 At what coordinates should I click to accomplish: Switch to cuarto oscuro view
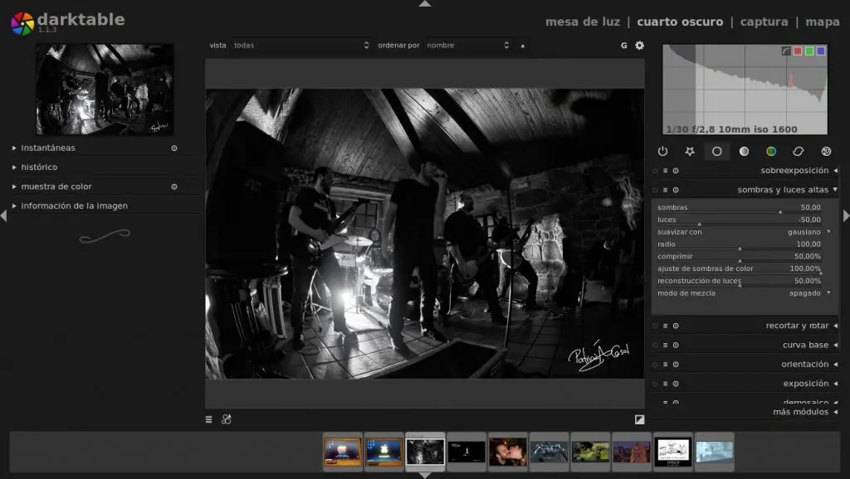pyautogui.click(x=680, y=22)
